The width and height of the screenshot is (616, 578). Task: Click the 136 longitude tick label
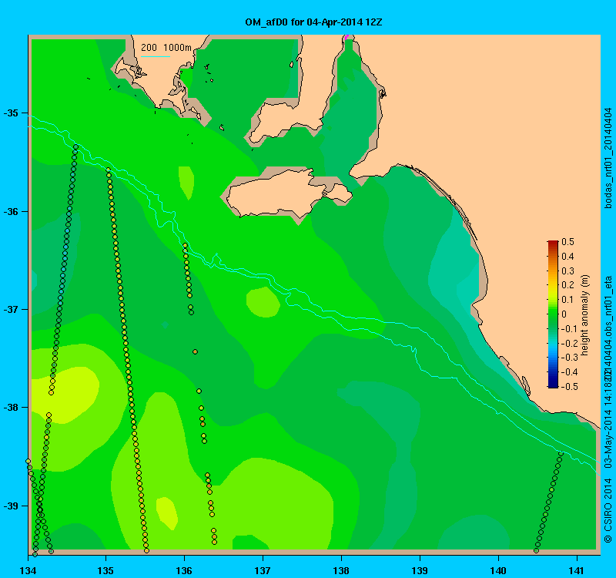pyautogui.click(x=184, y=570)
